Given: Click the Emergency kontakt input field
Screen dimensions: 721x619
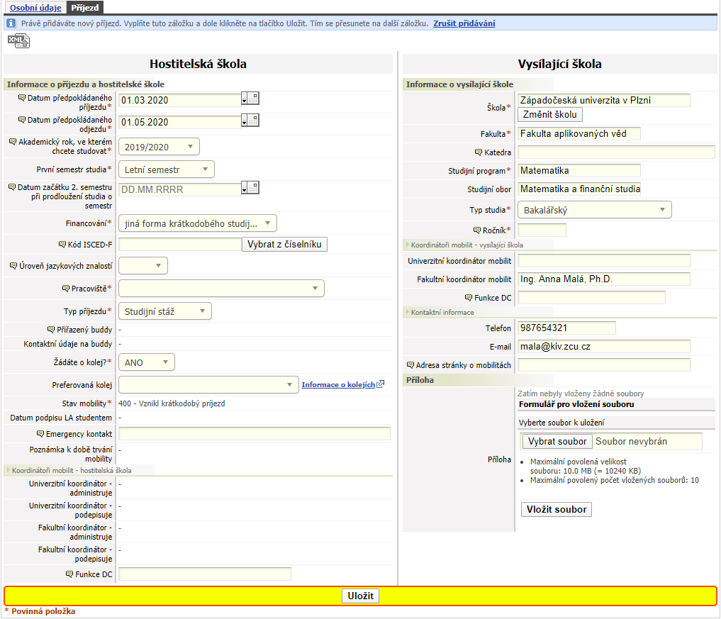Looking at the screenshot, I should coord(255,434).
